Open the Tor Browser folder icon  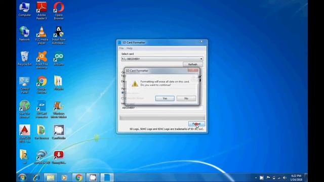42,132
